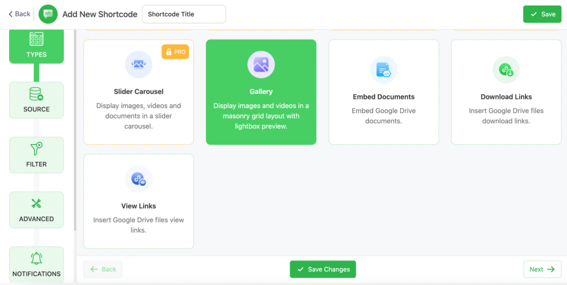Click the plugin logo beside Add New Shortcode
Screen dimensions: 567x285
[48, 14]
